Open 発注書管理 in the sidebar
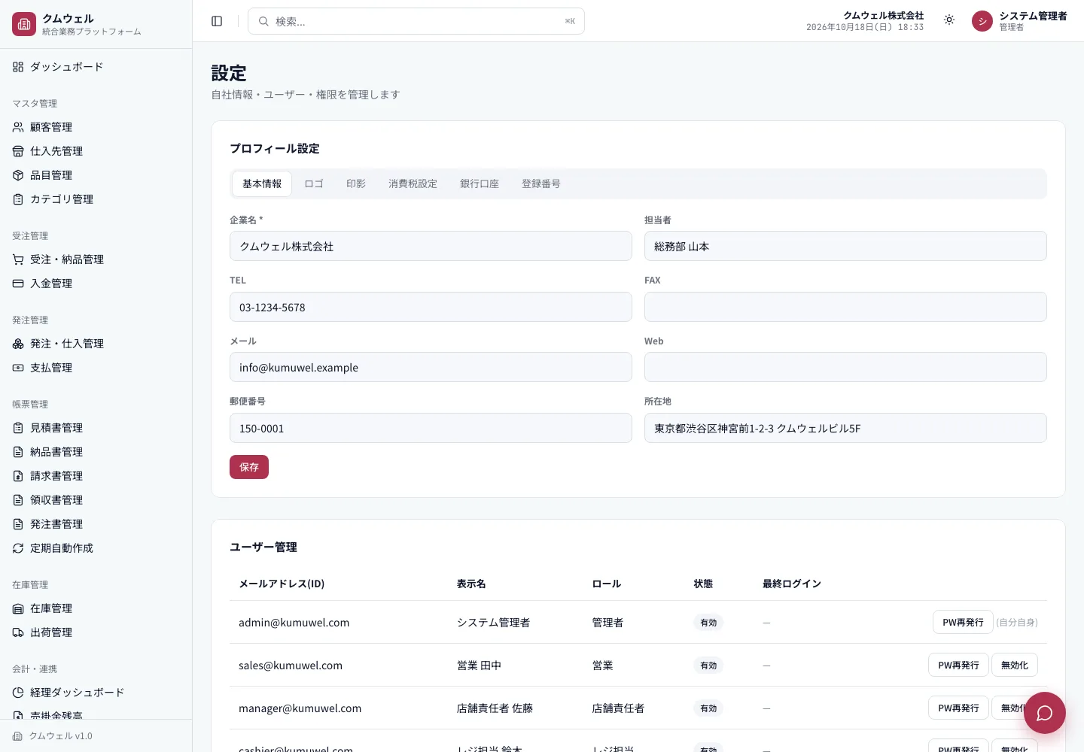 point(96,524)
